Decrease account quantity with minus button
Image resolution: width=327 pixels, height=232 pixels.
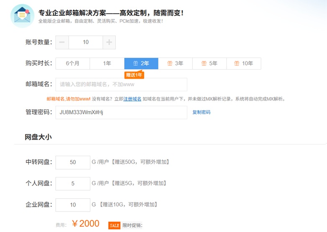pos(62,42)
